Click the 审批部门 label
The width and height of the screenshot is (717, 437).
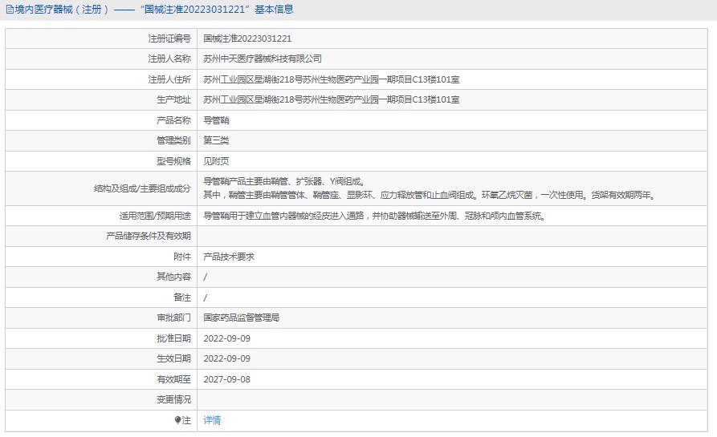[x=173, y=318]
